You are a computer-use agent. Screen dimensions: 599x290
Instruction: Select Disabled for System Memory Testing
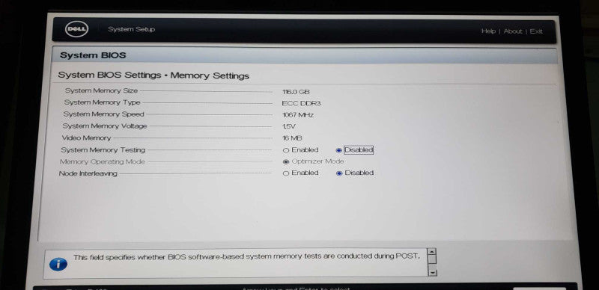coord(338,150)
